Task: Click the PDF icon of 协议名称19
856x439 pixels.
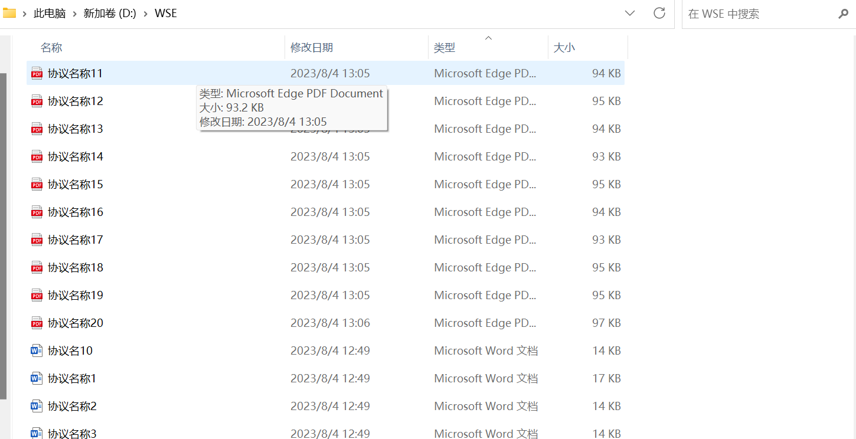Action: (37, 296)
